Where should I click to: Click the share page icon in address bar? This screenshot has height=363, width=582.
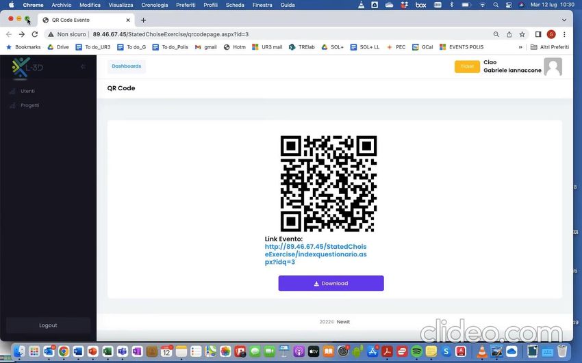[509, 34]
